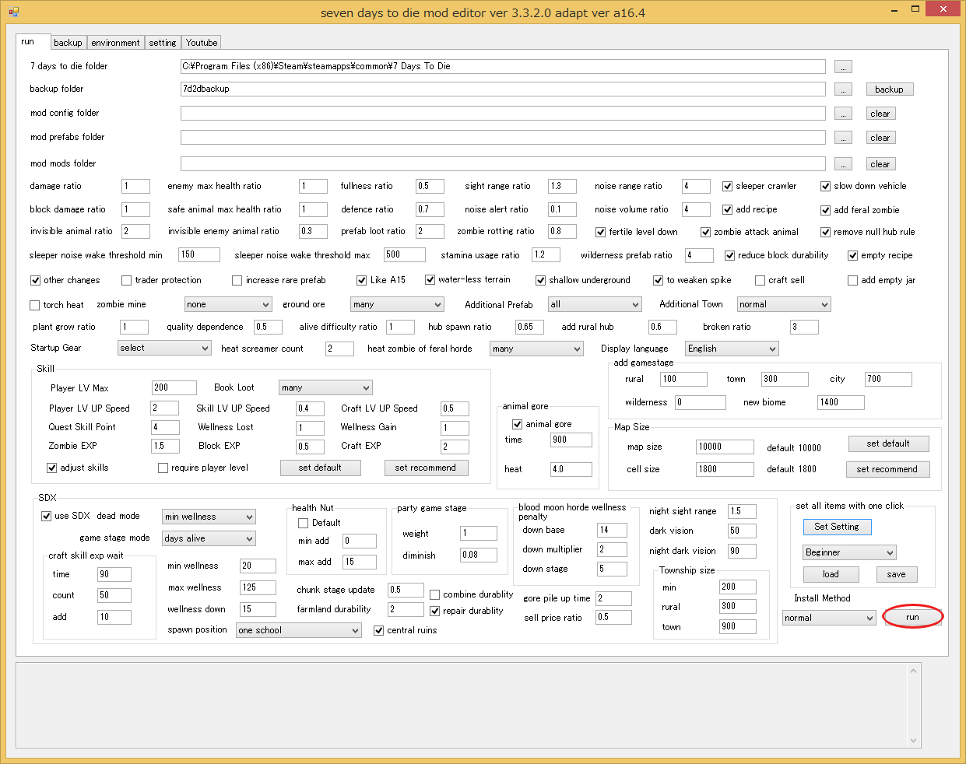Open Display language dropdown
This screenshot has width=966, height=764.
pos(732,349)
